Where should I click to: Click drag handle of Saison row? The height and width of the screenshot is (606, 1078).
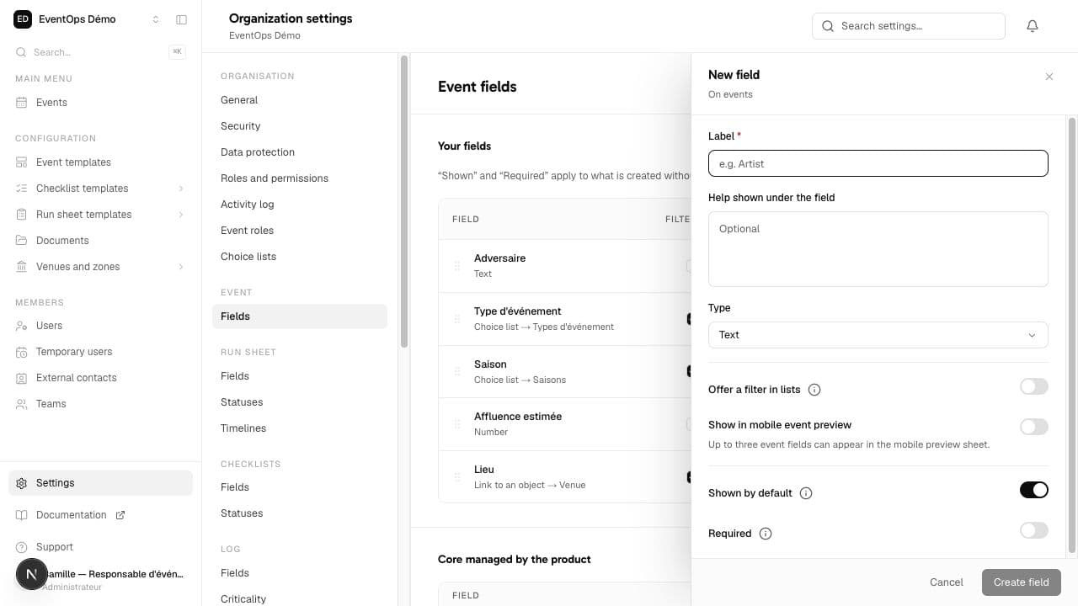click(x=457, y=371)
